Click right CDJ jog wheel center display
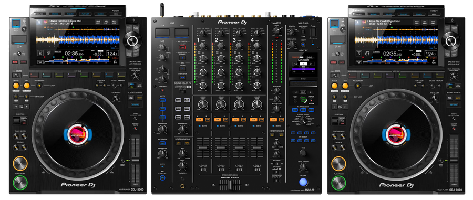This screenshot has height=200, width=473. [397, 134]
